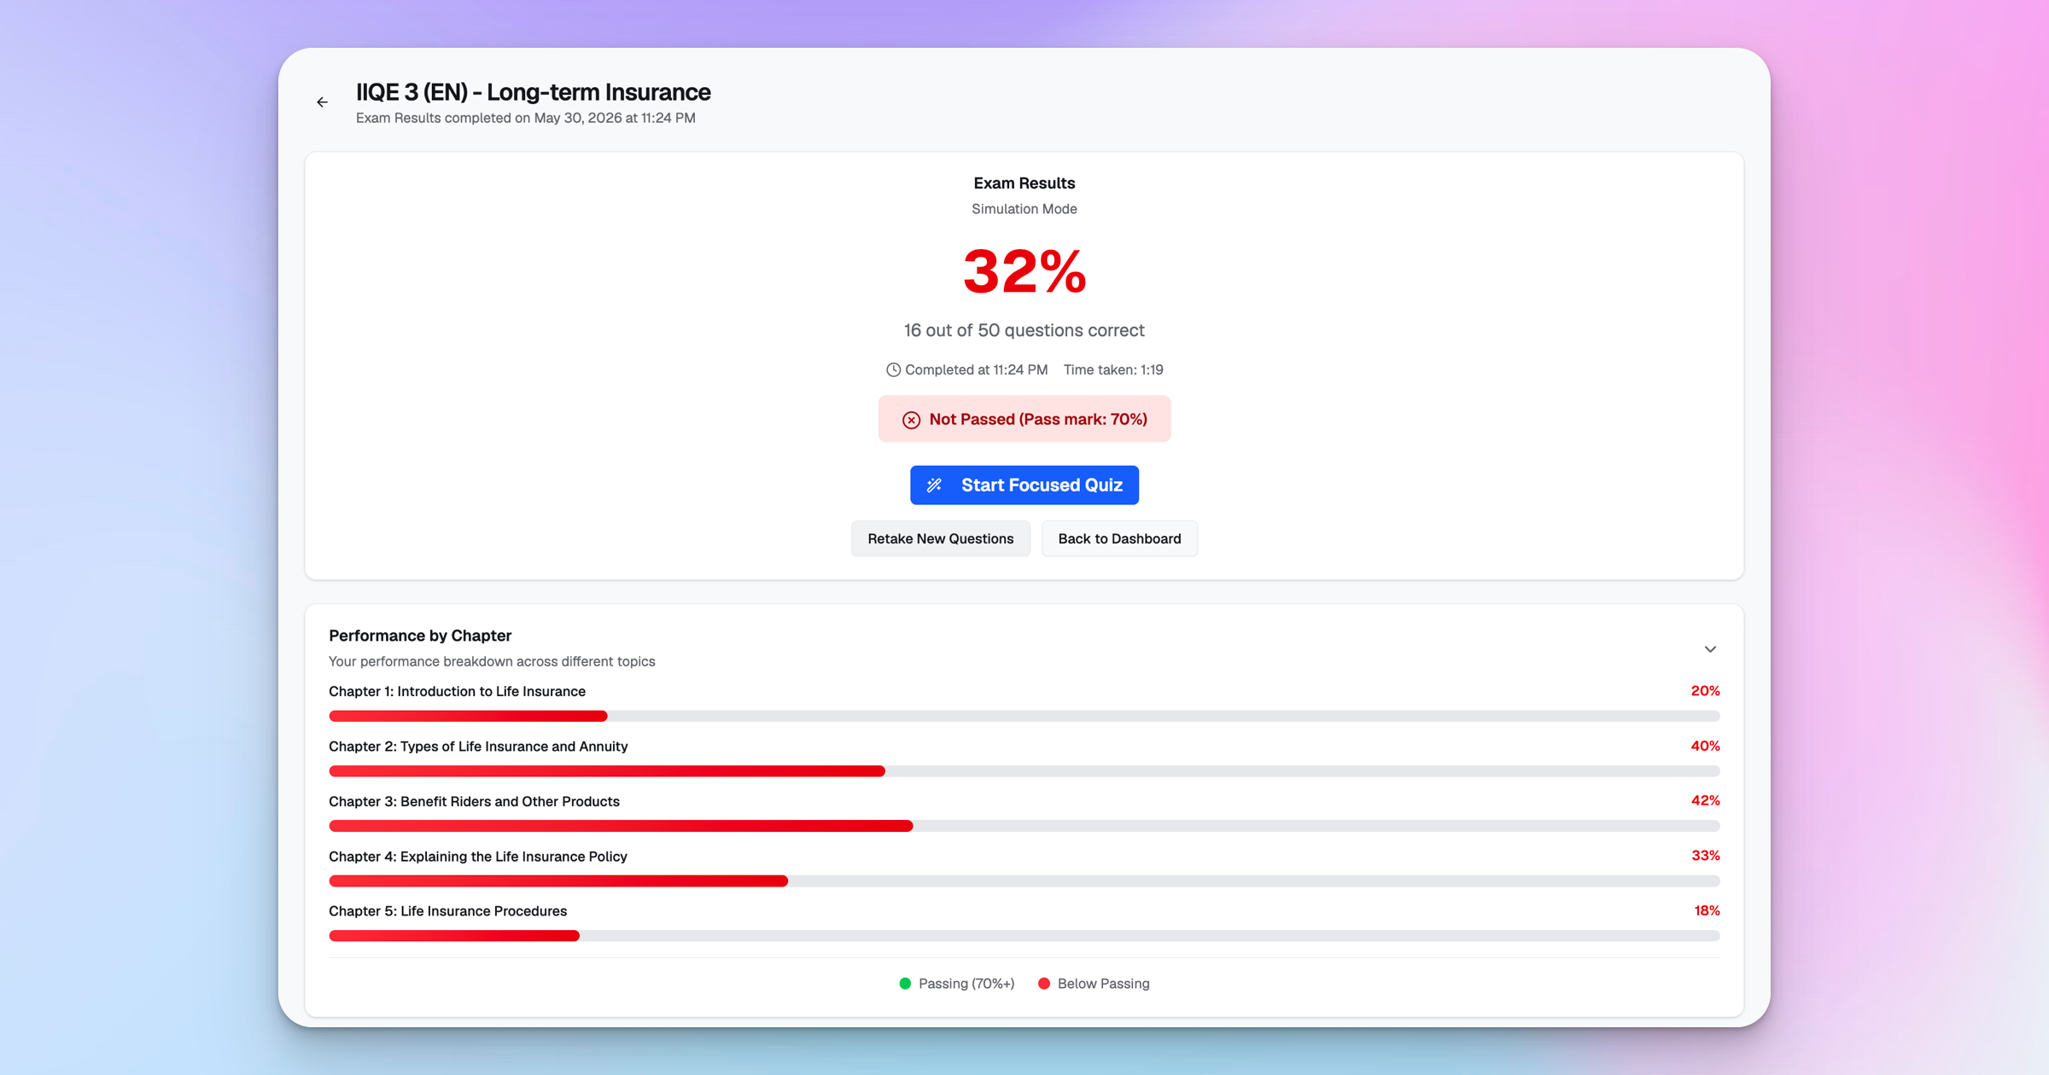Return via Back to Dashboard button
2049x1075 pixels.
pyautogui.click(x=1119, y=538)
